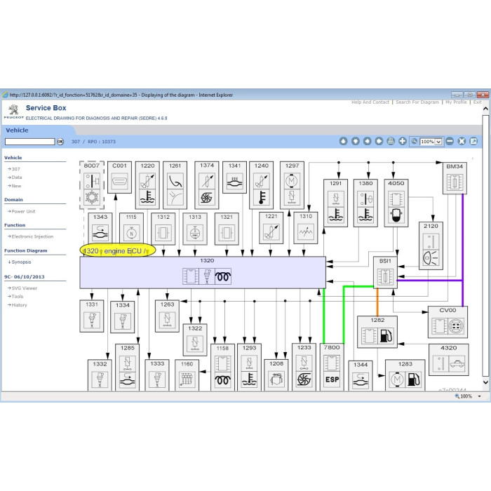Open Search For Diagram link
491x491 pixels.
pos(417,102)
